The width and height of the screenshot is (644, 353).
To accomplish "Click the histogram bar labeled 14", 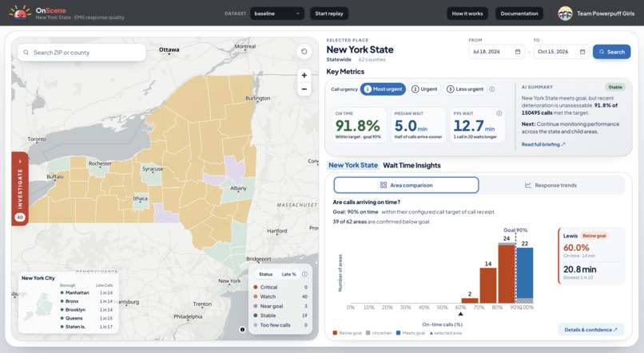I will [x=488, y=285].
